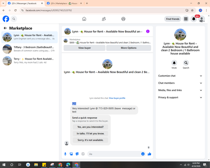The height and width of the screenshot is (168, 210).
Task: View site information icon in address bar
Action: 23,10
